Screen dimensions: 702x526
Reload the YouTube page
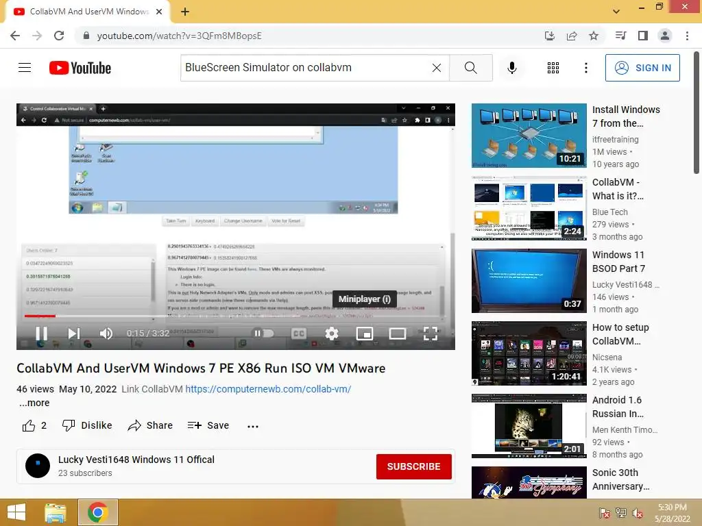59,36
